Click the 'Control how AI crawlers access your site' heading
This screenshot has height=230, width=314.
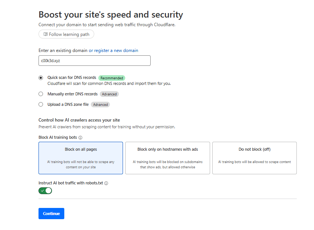[x=79, y=120]
